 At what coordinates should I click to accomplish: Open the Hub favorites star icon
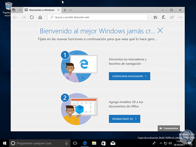coord(155,17)
